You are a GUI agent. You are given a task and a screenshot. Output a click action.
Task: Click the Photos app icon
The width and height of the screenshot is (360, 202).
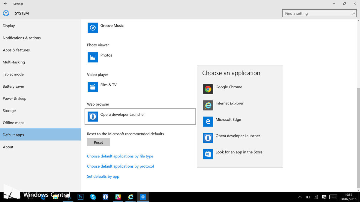click(x=92, y=57)
